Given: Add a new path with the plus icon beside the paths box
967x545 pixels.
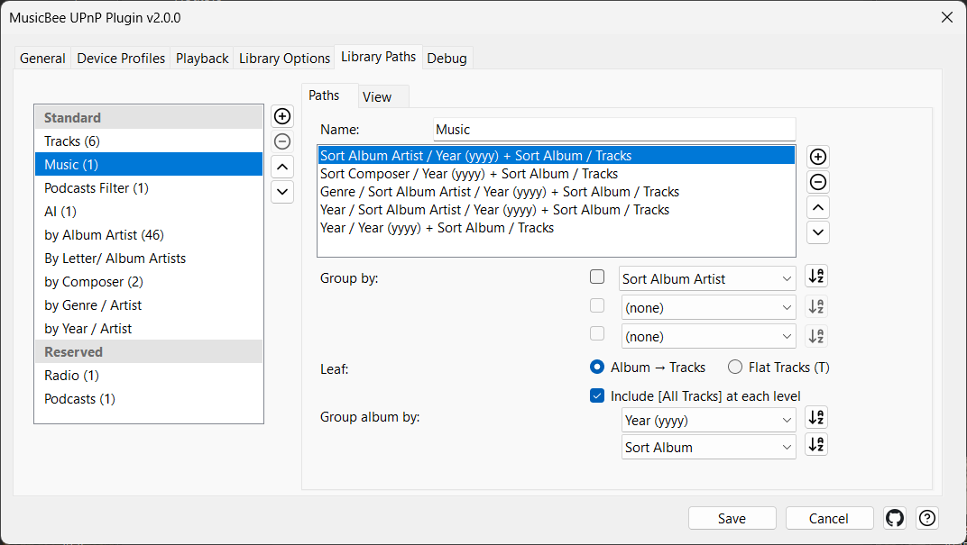Looking at the screenshot, I should [x=818, y=157].
